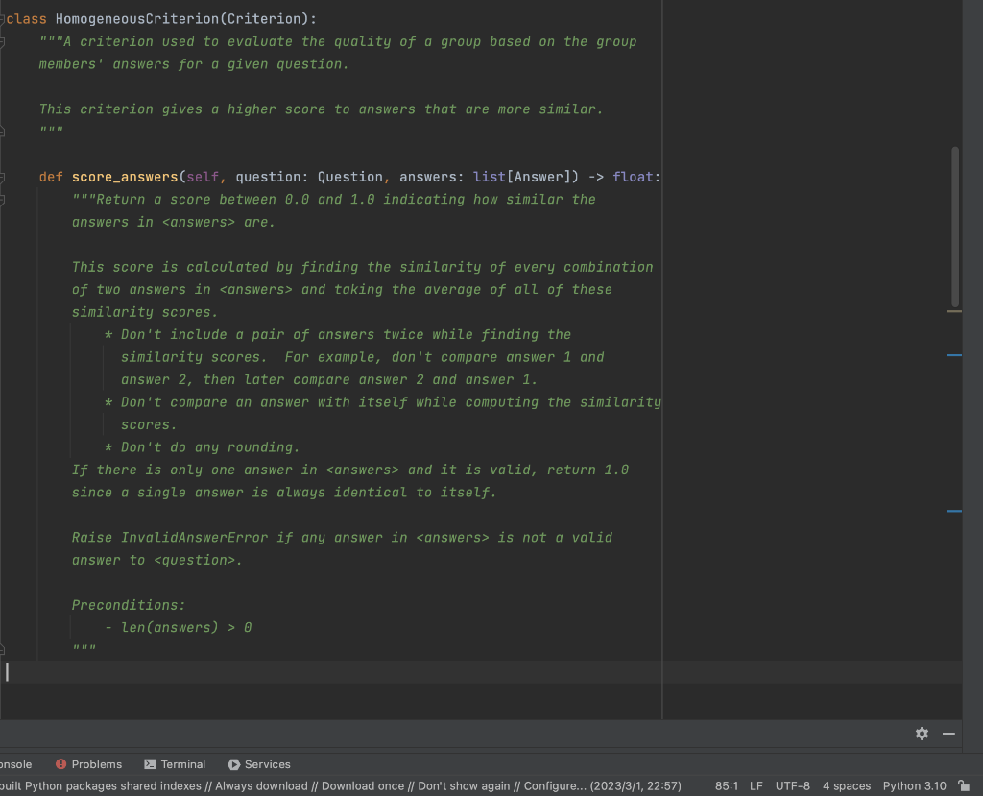983x796 pixels.
Task: Click the Always download link
Action: 262,785
